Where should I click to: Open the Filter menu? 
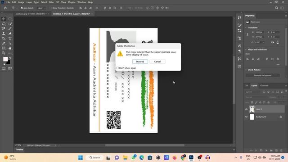point(51,2)
